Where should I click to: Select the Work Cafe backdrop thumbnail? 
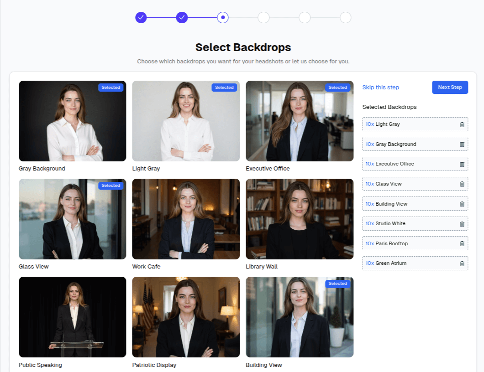tap(186, 219)
